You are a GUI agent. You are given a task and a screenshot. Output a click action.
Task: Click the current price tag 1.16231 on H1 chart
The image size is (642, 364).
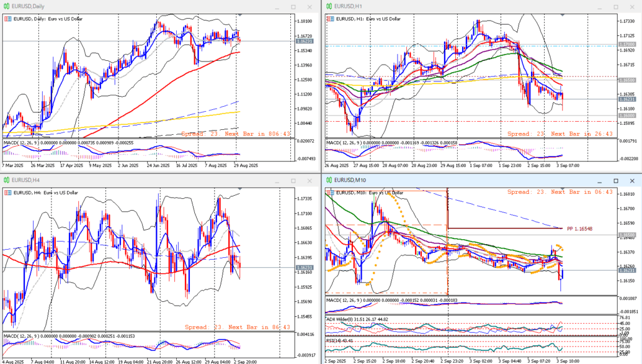(x=627, y=99)
